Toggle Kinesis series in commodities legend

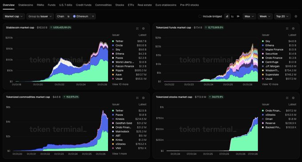click(129, 119)
